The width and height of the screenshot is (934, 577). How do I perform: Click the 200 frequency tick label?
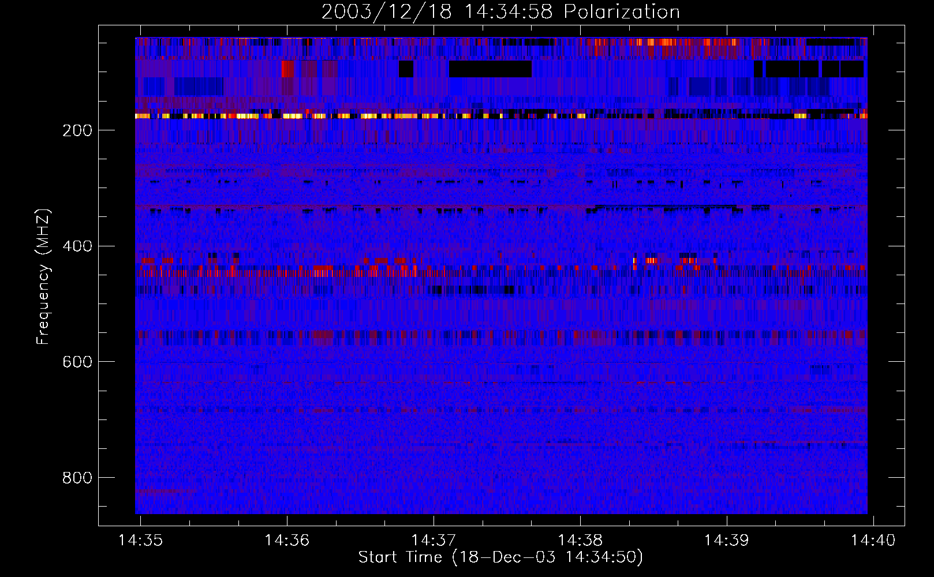(x=77, y=130)
